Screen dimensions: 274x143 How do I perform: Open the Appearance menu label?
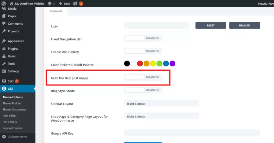pos(16,41)
